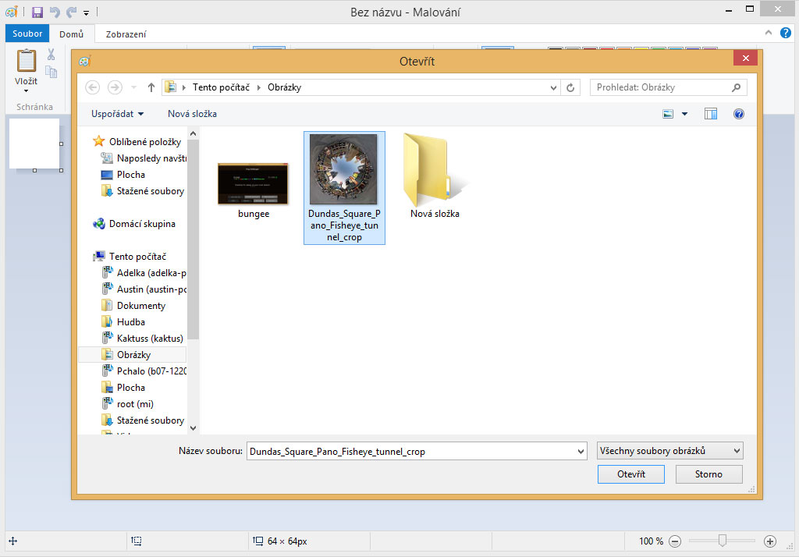This screenshot has height=557, width=799.
Task: Click the Otevřít button
Action: point(630,474)
